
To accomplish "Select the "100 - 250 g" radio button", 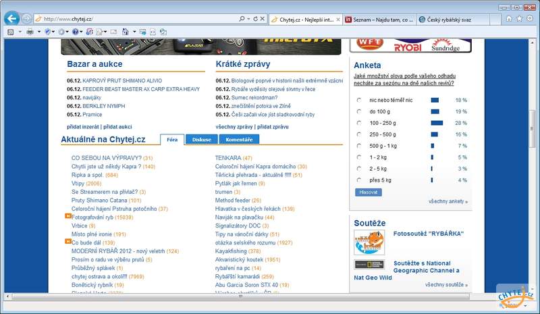I will [358, 123].
